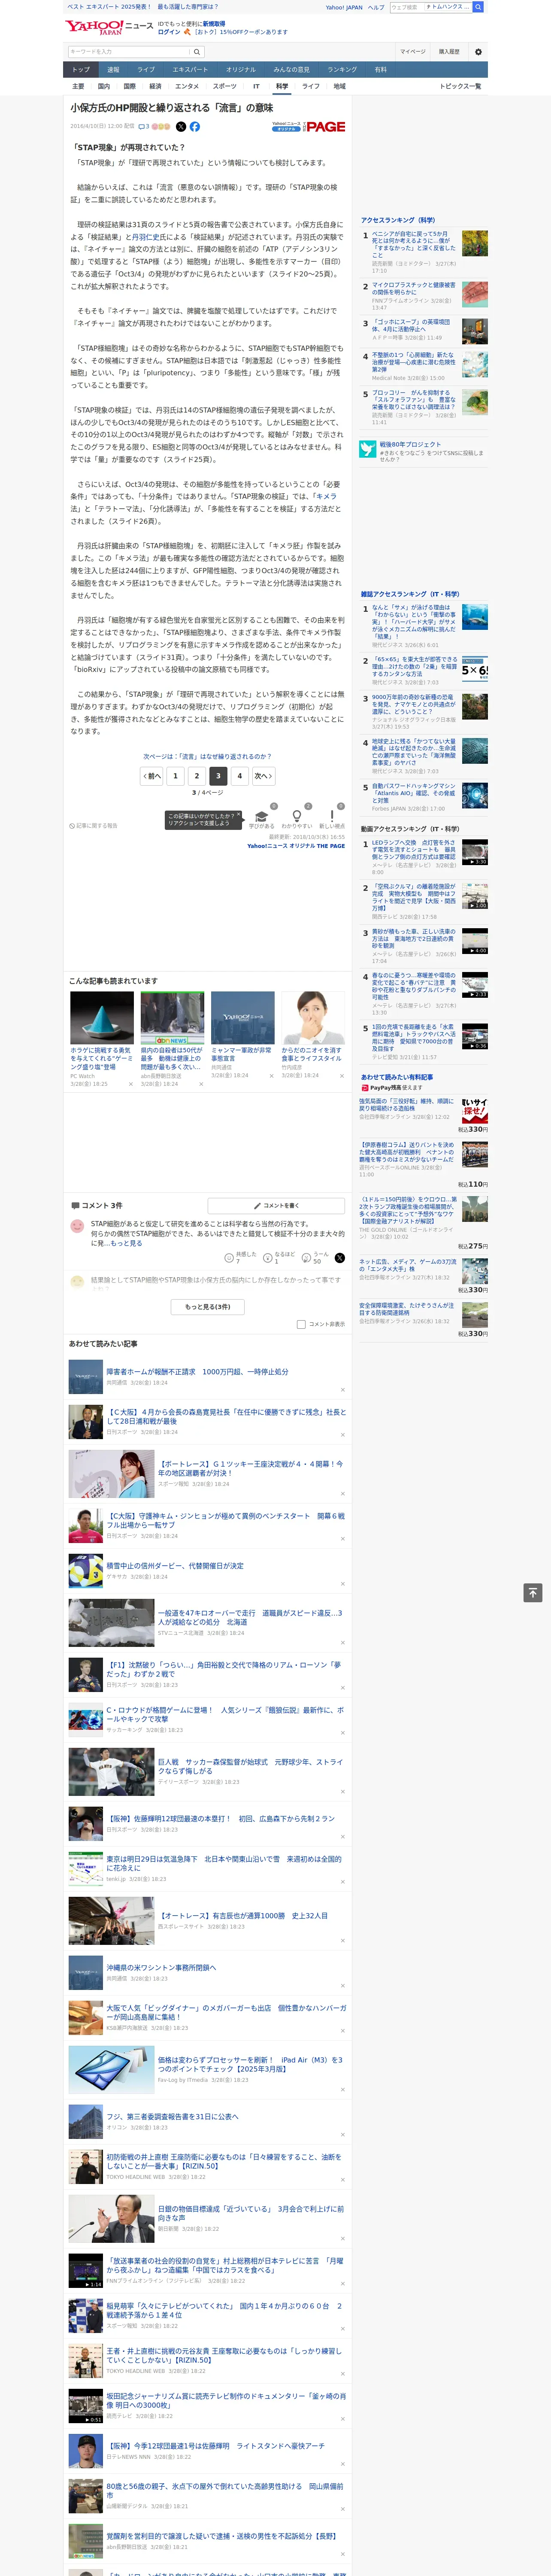Viewport: 551px width, 2576px height.
Task: Click the マイページ link
Action: pyautogui.click(x=413, y=52)
